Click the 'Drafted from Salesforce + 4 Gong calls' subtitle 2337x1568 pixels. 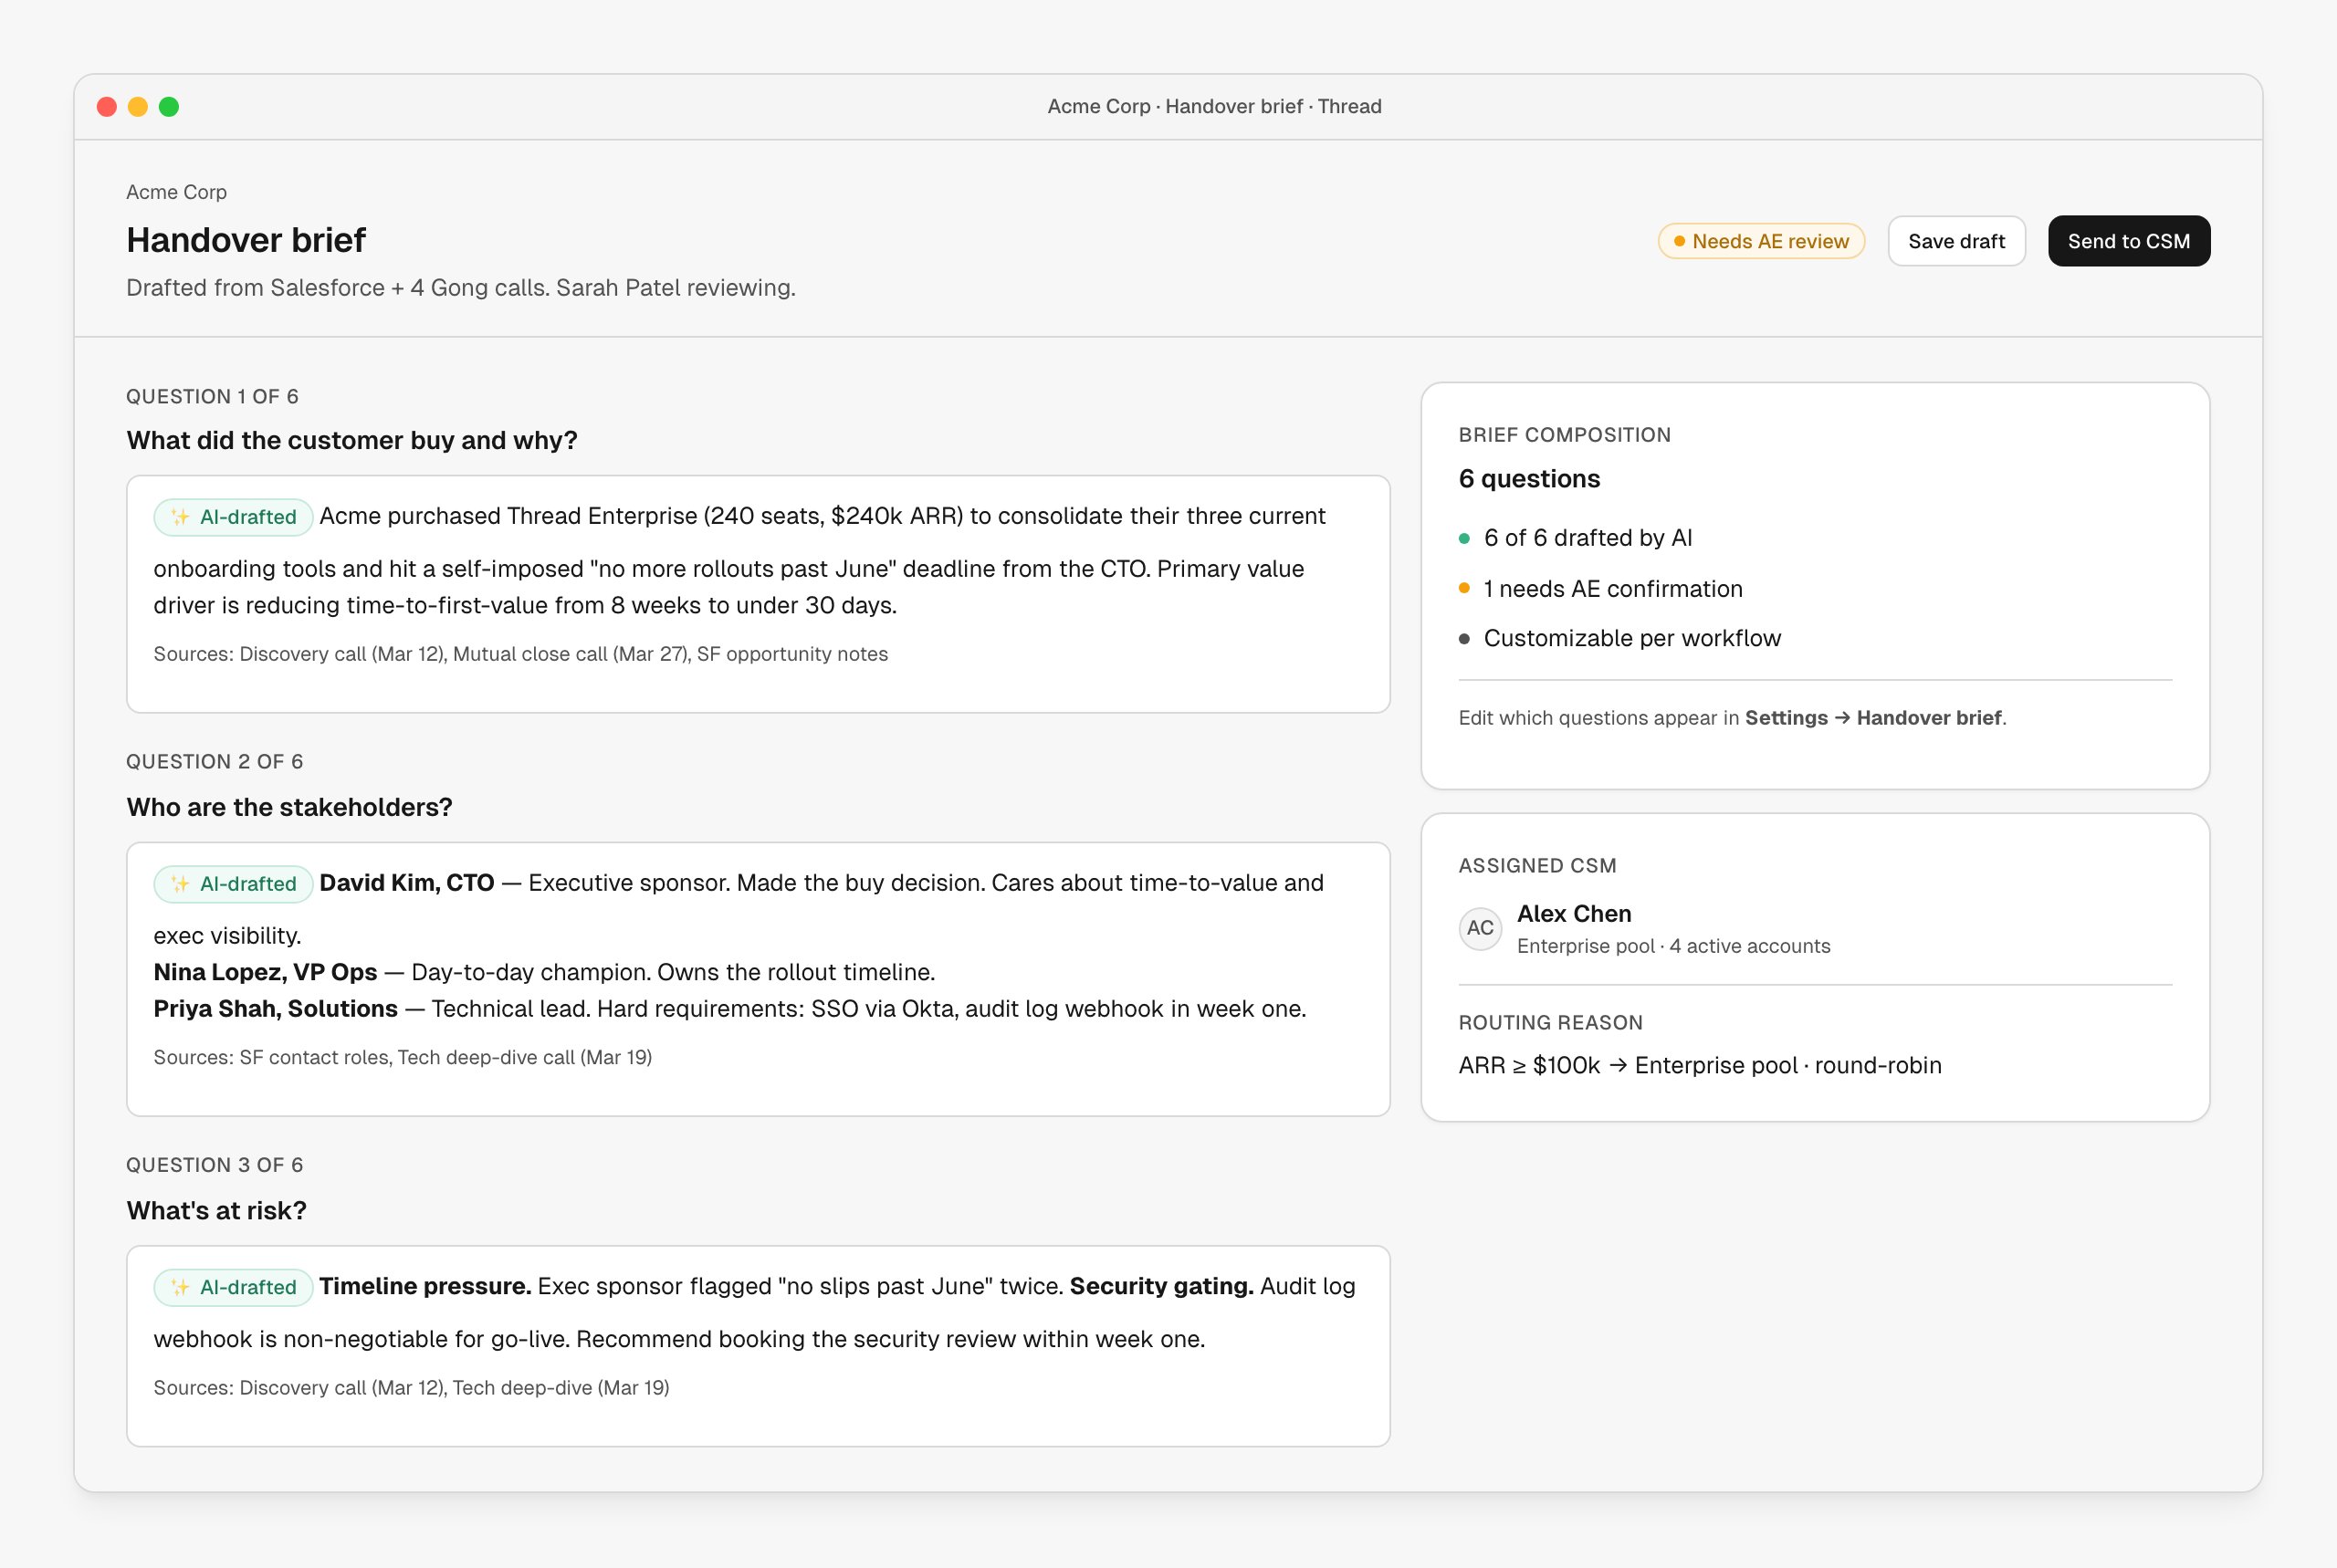(x=461, y=287)
